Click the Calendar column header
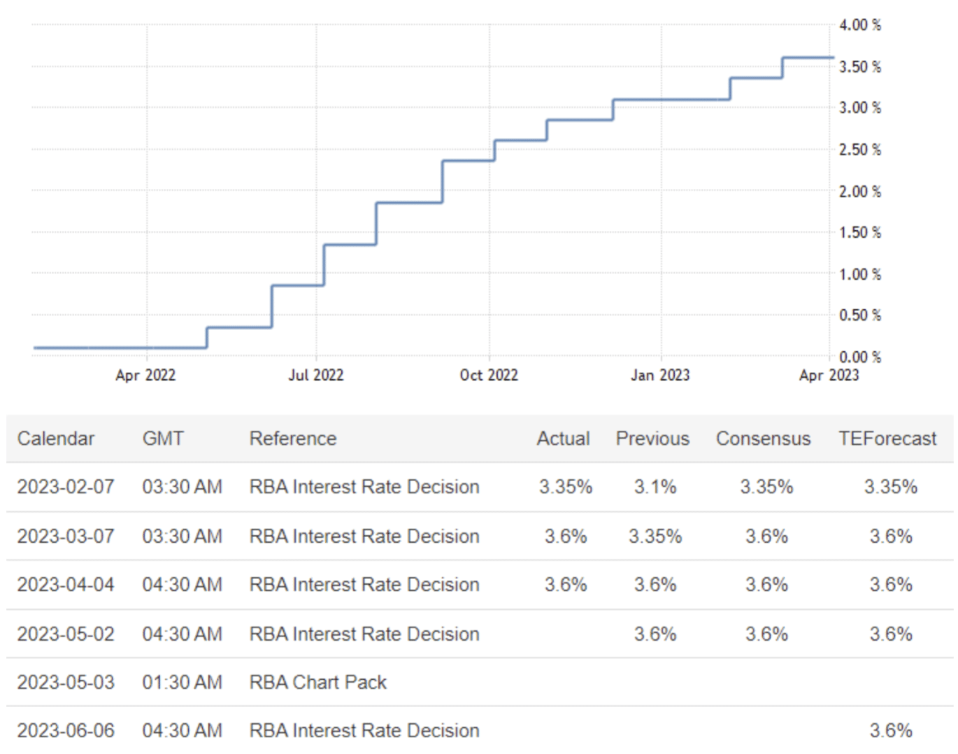Image resolution: width=958 pixels, height=754 pixels. tap(55, 439)
